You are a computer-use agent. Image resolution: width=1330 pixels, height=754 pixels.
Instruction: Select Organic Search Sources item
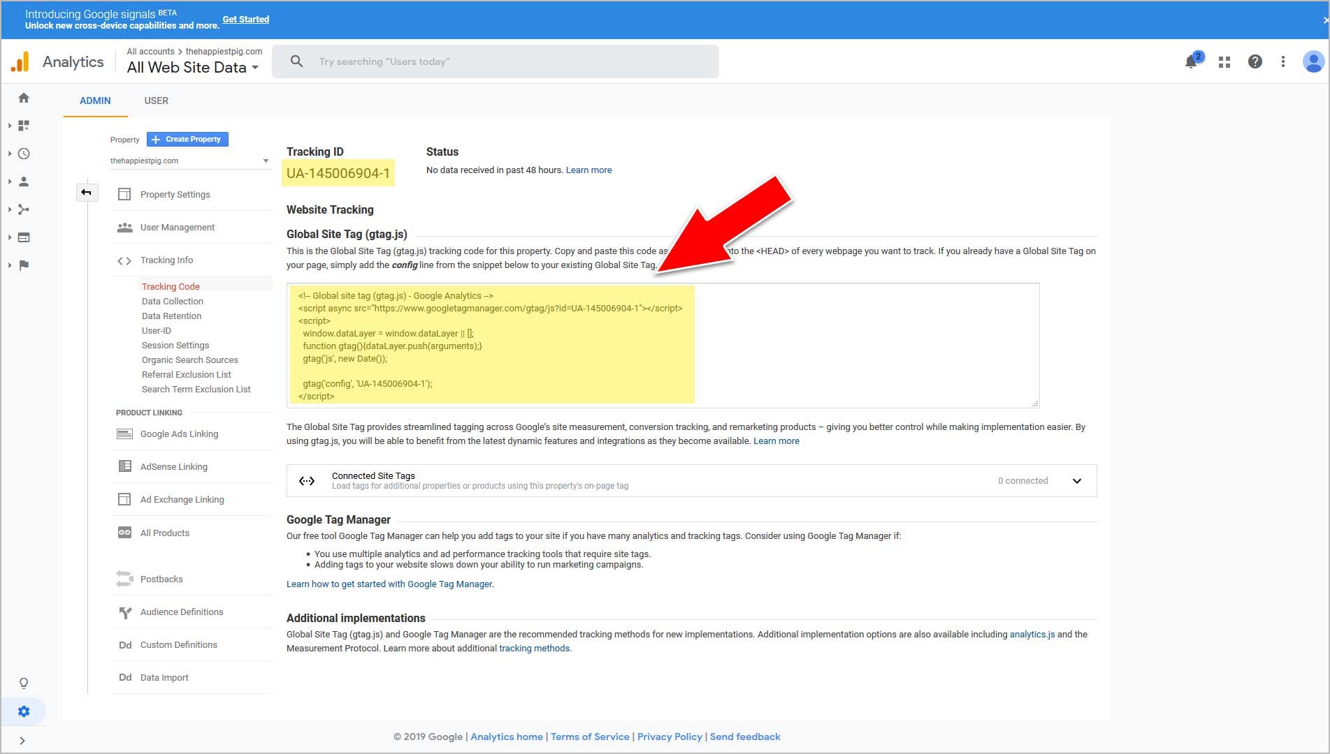coord(190,360)
